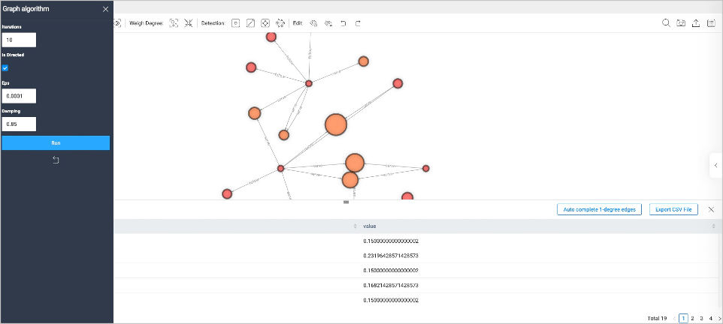Run the graph algorithm

coord(56,142)
